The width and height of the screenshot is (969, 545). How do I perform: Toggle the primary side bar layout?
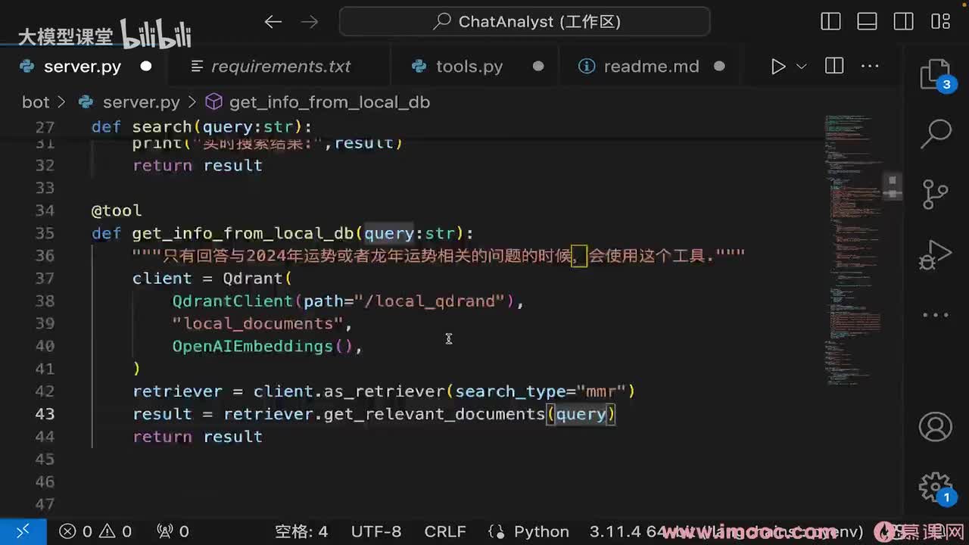click(x=830, y=21)
